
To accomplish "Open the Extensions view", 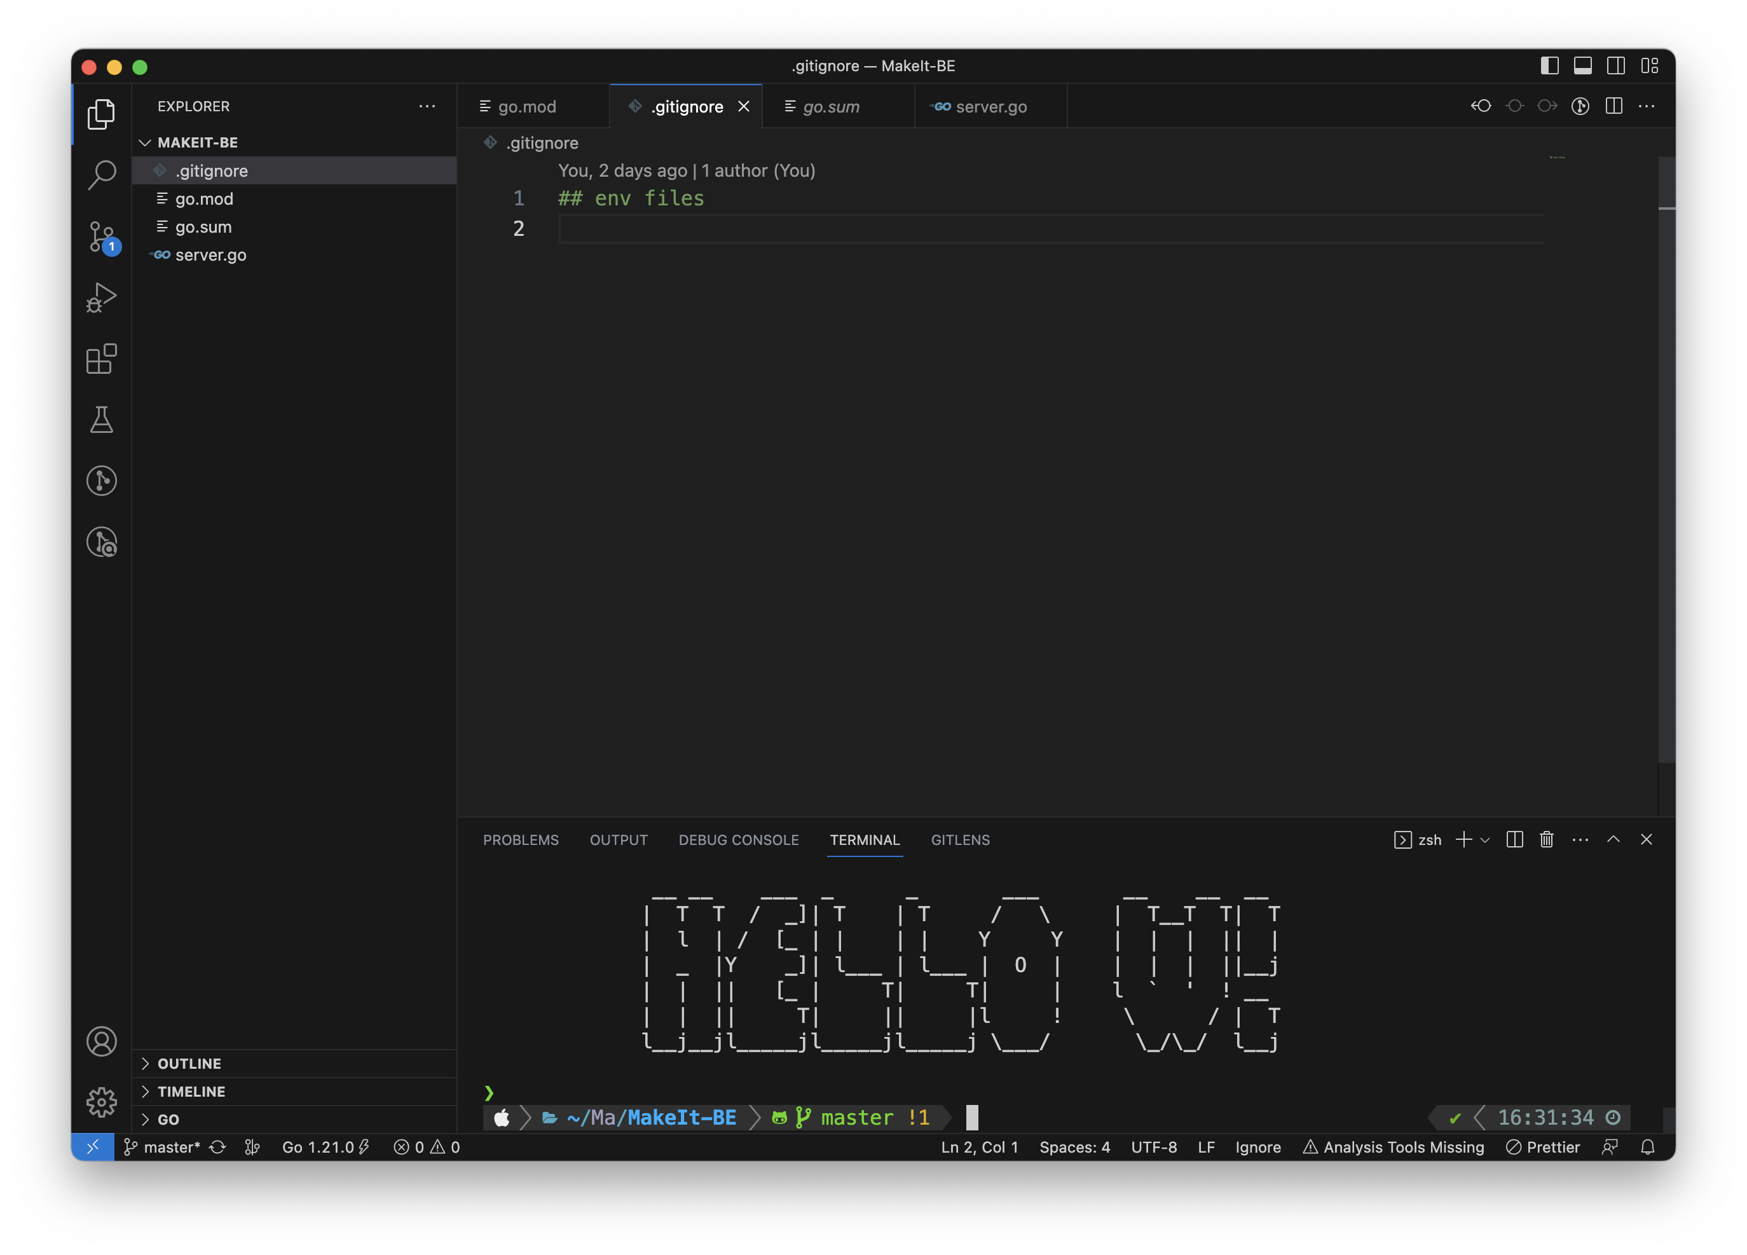I will click(x=102, y=359).
